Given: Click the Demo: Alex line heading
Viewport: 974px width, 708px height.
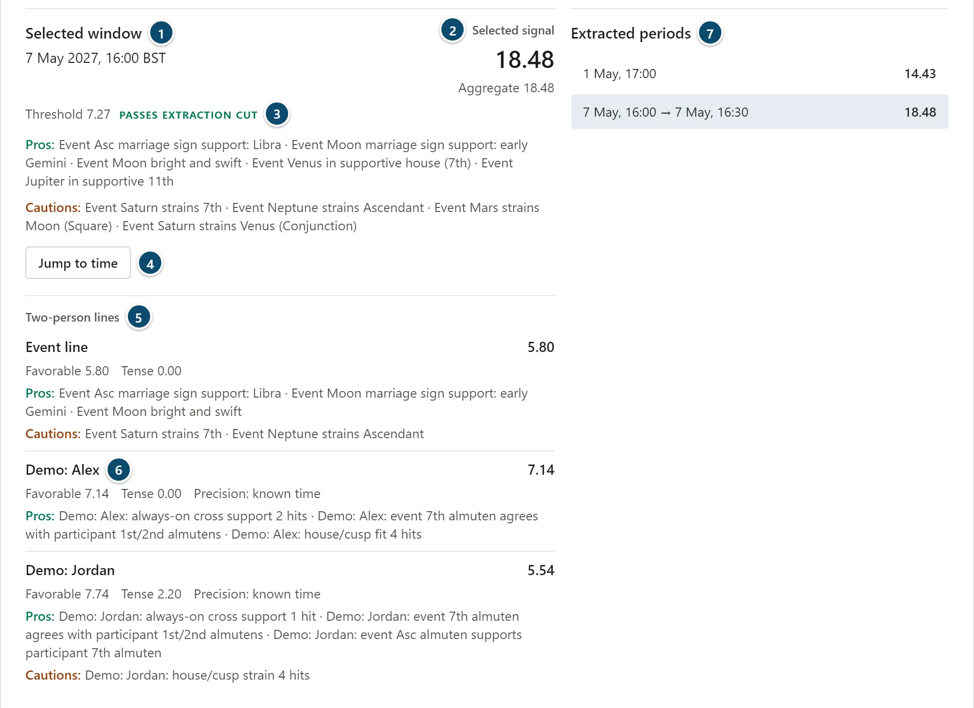Looking at the screenshot, I should click(62, 470).
